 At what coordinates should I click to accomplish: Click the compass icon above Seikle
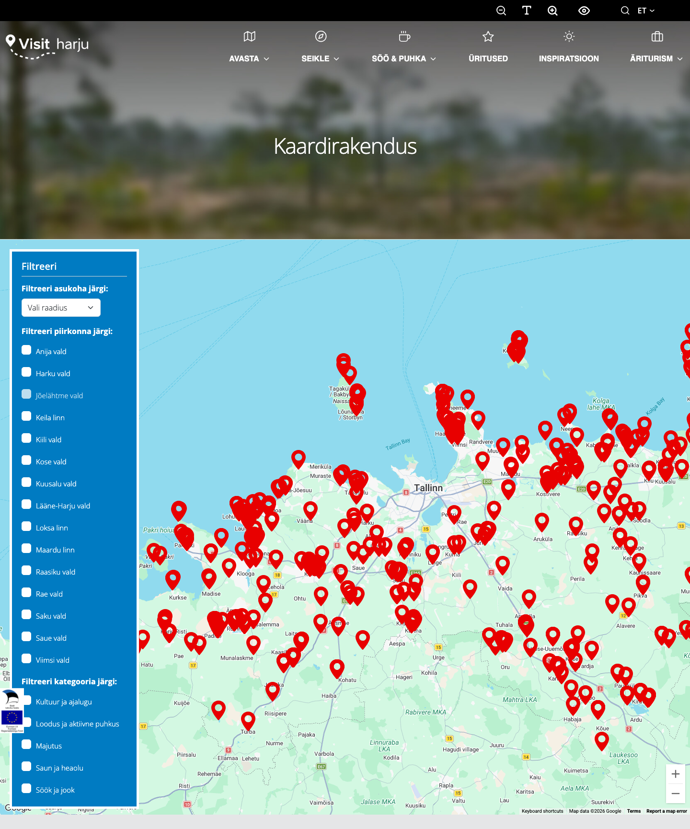[321, 36]
